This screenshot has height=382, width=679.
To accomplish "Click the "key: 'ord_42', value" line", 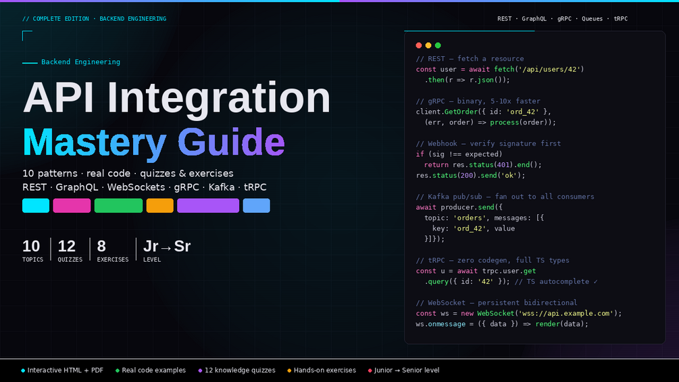I will click(474, 229).
